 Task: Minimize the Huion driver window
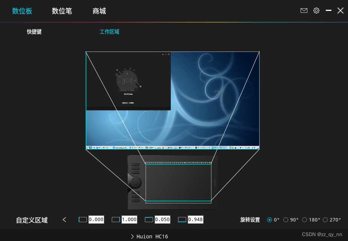point(328,11)
